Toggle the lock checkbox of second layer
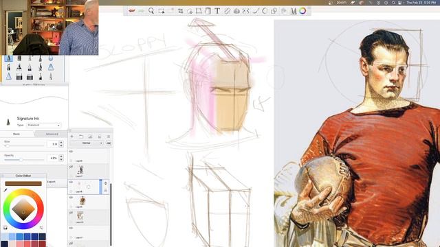 tap(71, 176)
